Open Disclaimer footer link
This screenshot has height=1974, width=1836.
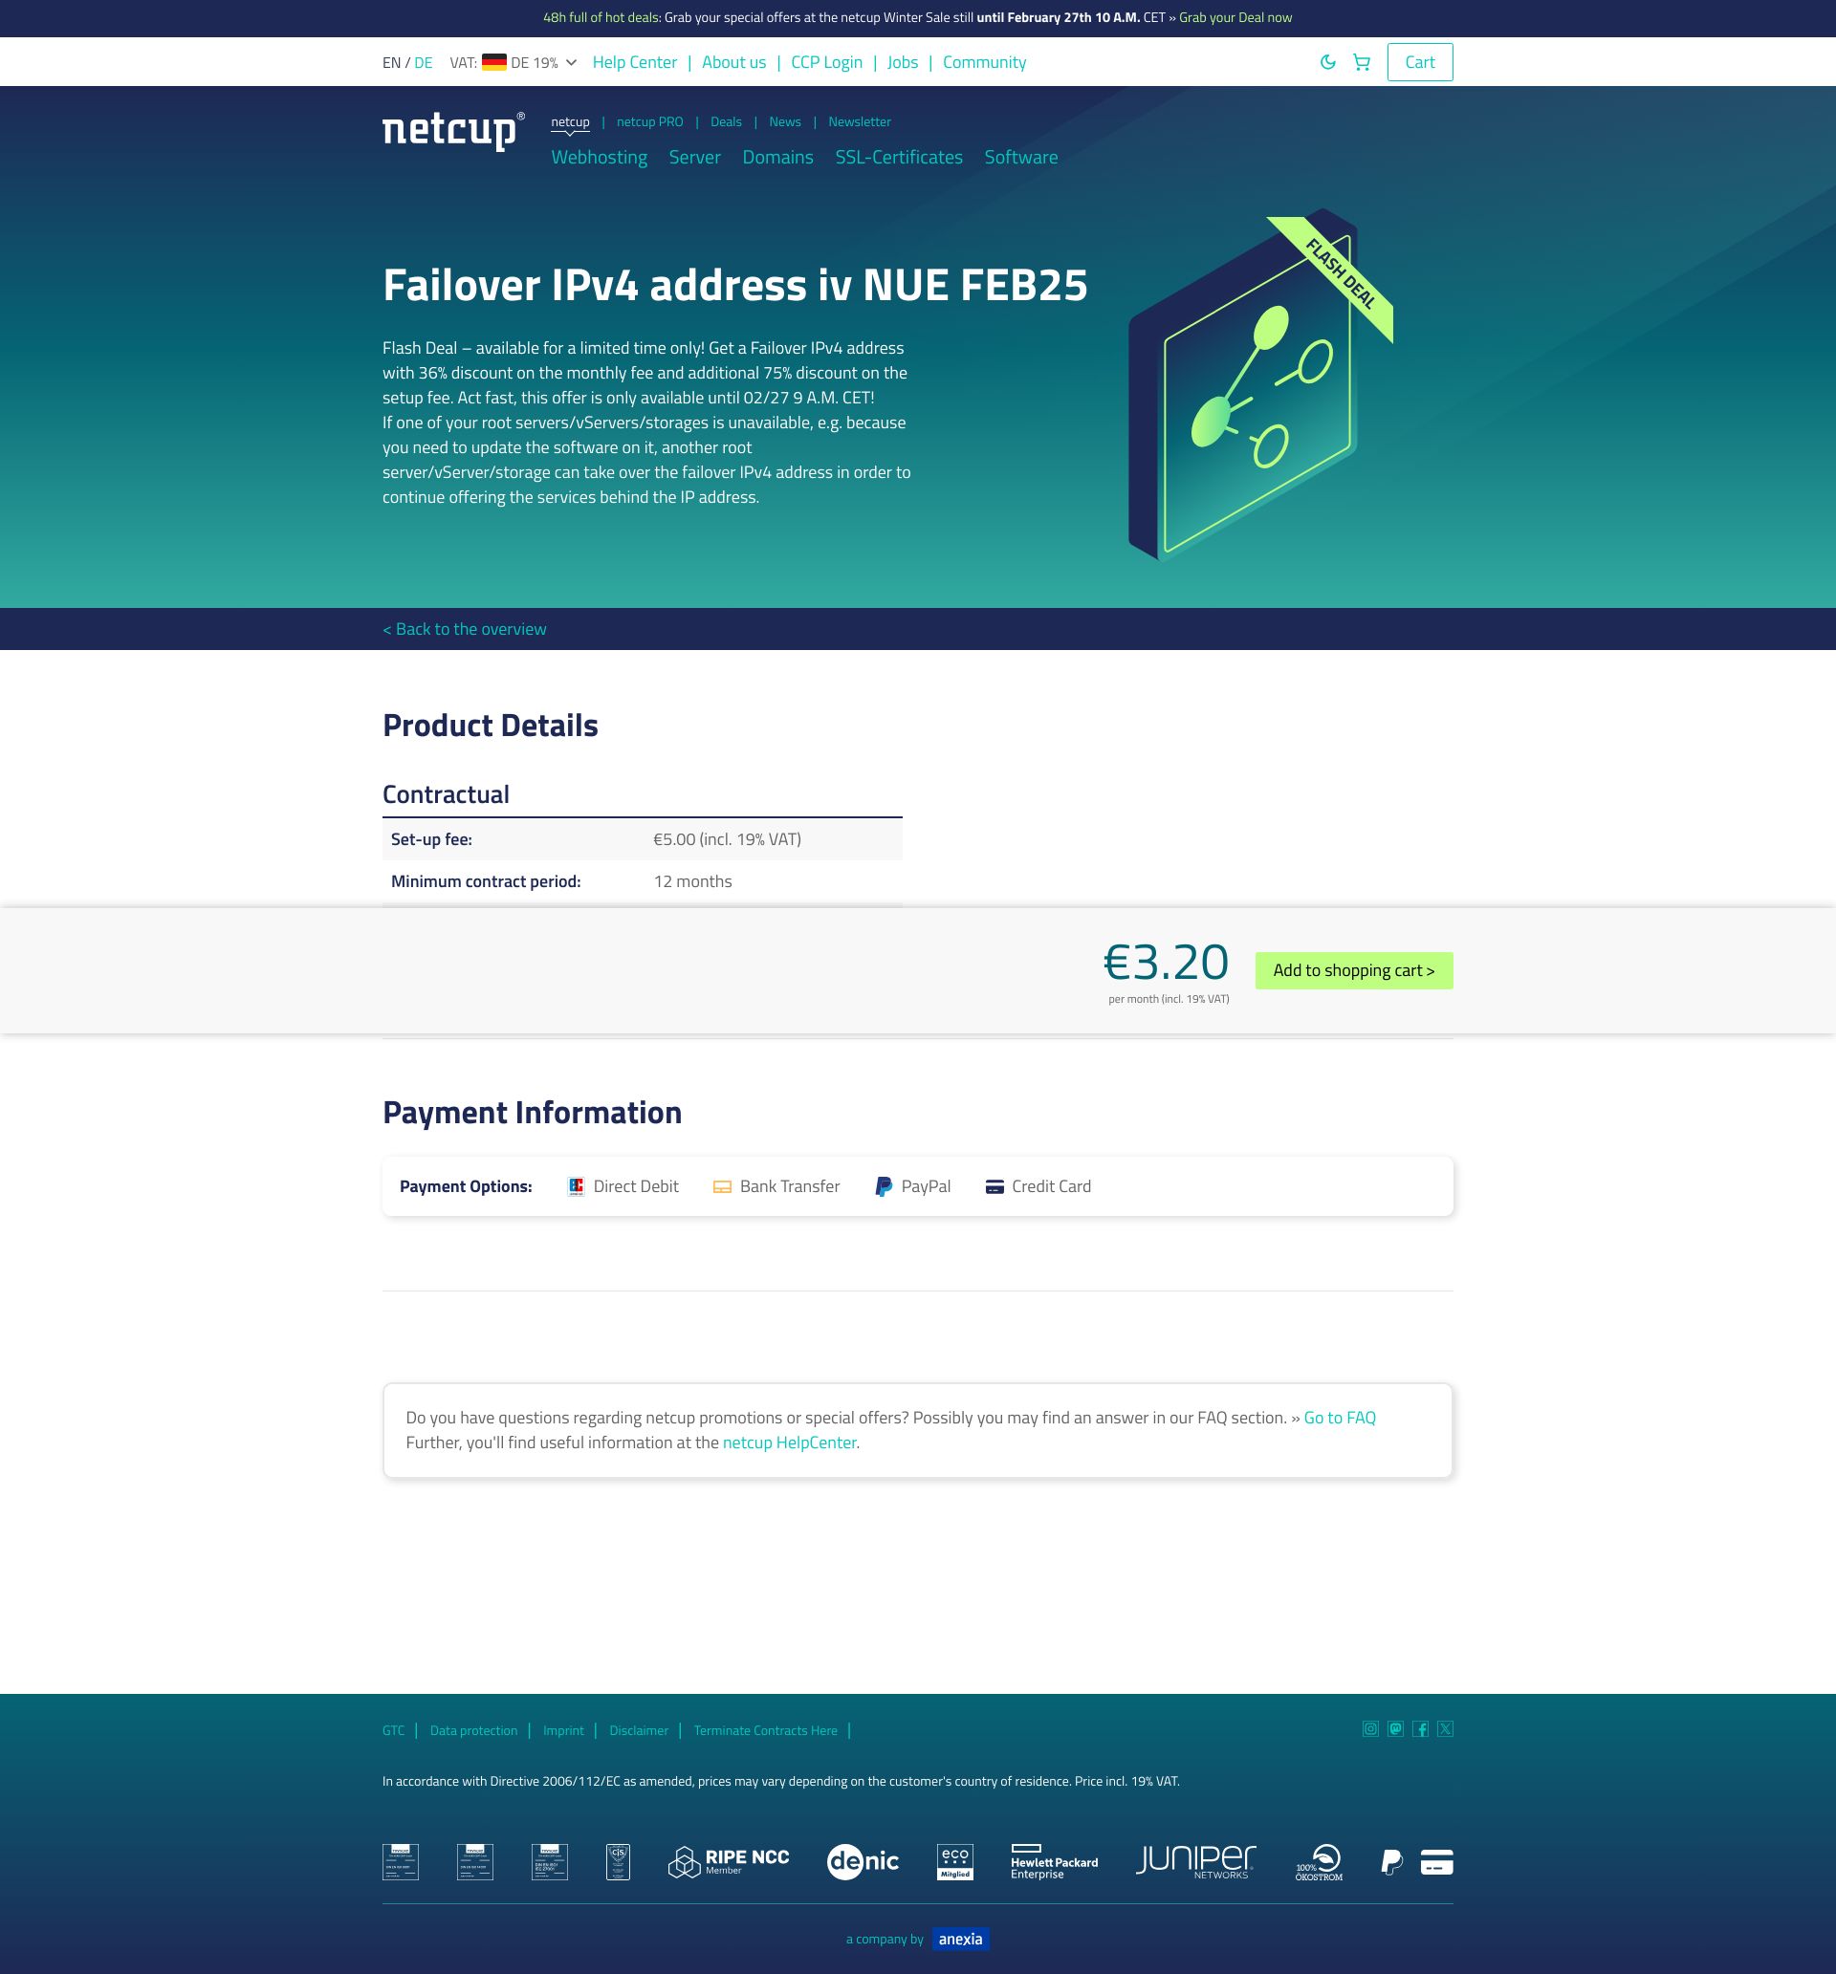click(x=639, y=1731)
